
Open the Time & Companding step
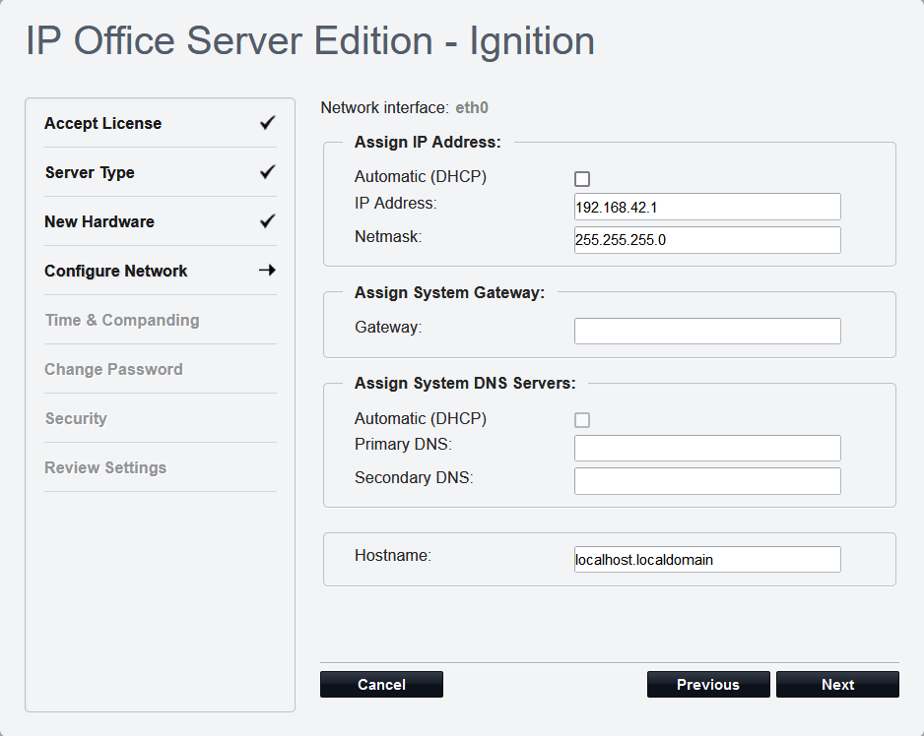click(x=122, y=320)
